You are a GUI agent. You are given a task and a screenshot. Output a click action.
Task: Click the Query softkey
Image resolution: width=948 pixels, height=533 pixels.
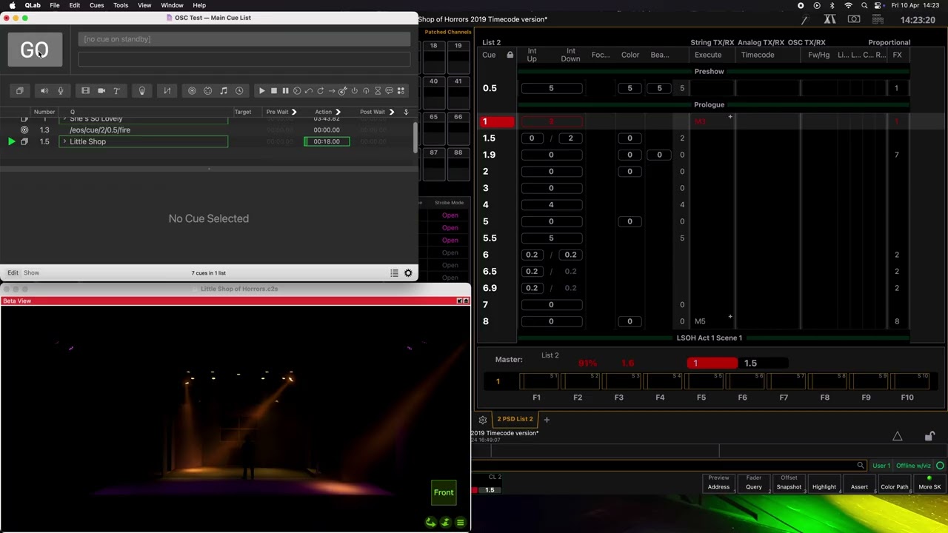[754, 483]
